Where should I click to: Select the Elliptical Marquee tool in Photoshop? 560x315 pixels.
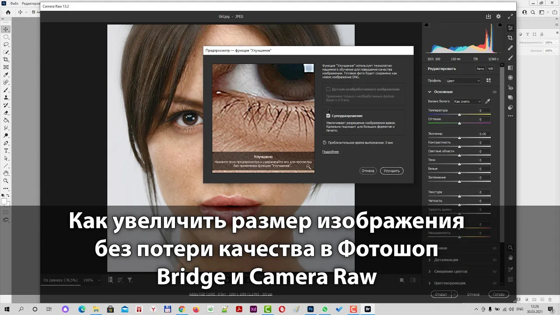tap(6, 37)
